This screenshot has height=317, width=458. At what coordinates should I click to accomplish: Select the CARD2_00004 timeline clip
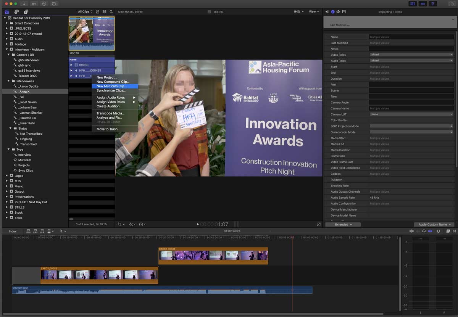[213, 256]
